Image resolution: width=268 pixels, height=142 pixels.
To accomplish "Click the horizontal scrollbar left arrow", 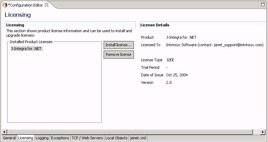I will [x=4, y=132].
